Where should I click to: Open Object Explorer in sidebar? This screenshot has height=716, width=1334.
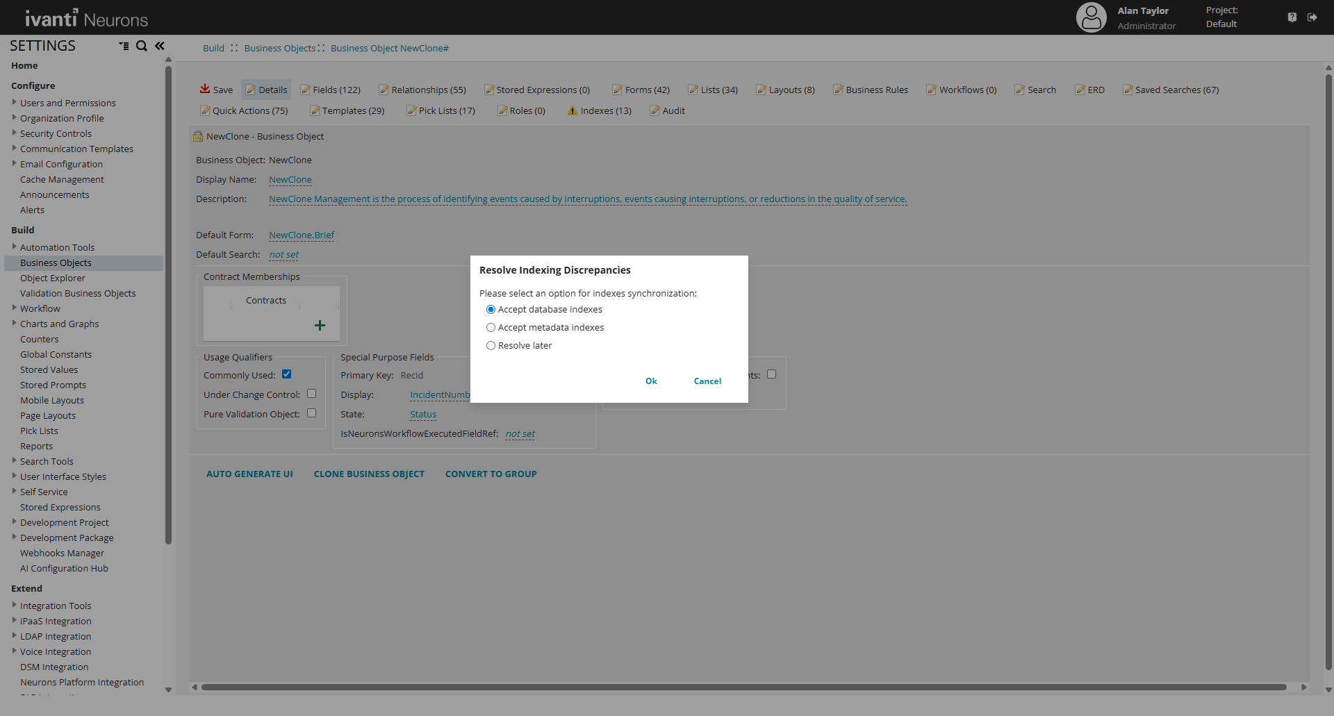tap(53, 278)
